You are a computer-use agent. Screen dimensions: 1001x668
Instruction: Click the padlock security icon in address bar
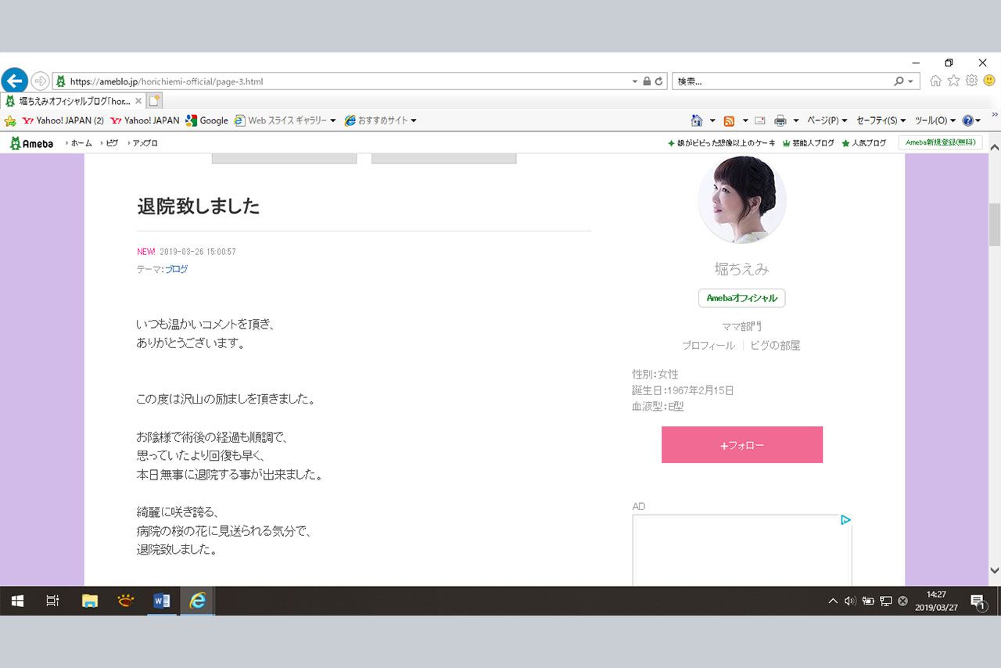point(646,81)
